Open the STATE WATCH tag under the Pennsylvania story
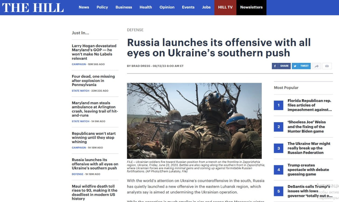This screenshot has width=339, height=202. (81, 91)
